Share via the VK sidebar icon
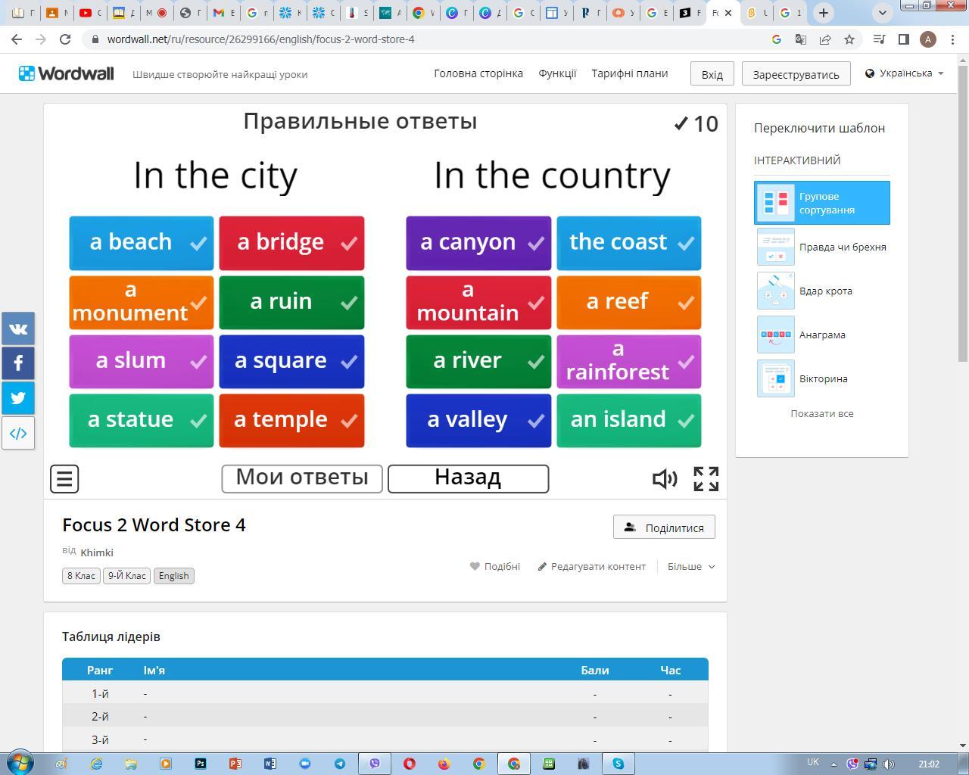969x775 pixels. (x=18, y=328)
